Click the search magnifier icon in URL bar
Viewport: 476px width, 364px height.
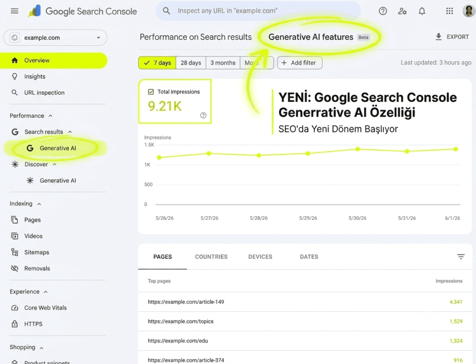click(166, 11)
